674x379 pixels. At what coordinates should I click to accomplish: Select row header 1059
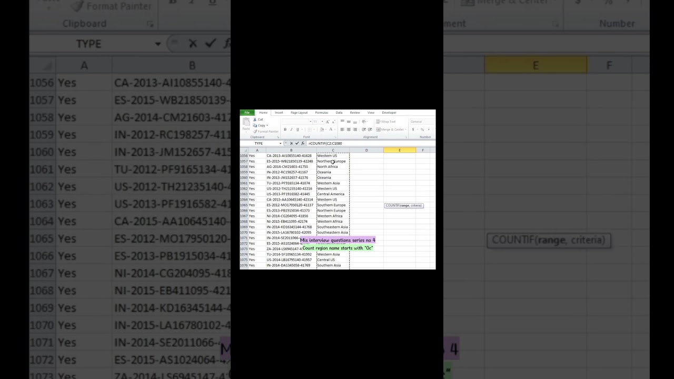(x=244, y=172)
